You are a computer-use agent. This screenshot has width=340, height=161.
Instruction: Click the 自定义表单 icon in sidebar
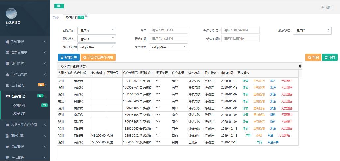(x=7, y=52)
